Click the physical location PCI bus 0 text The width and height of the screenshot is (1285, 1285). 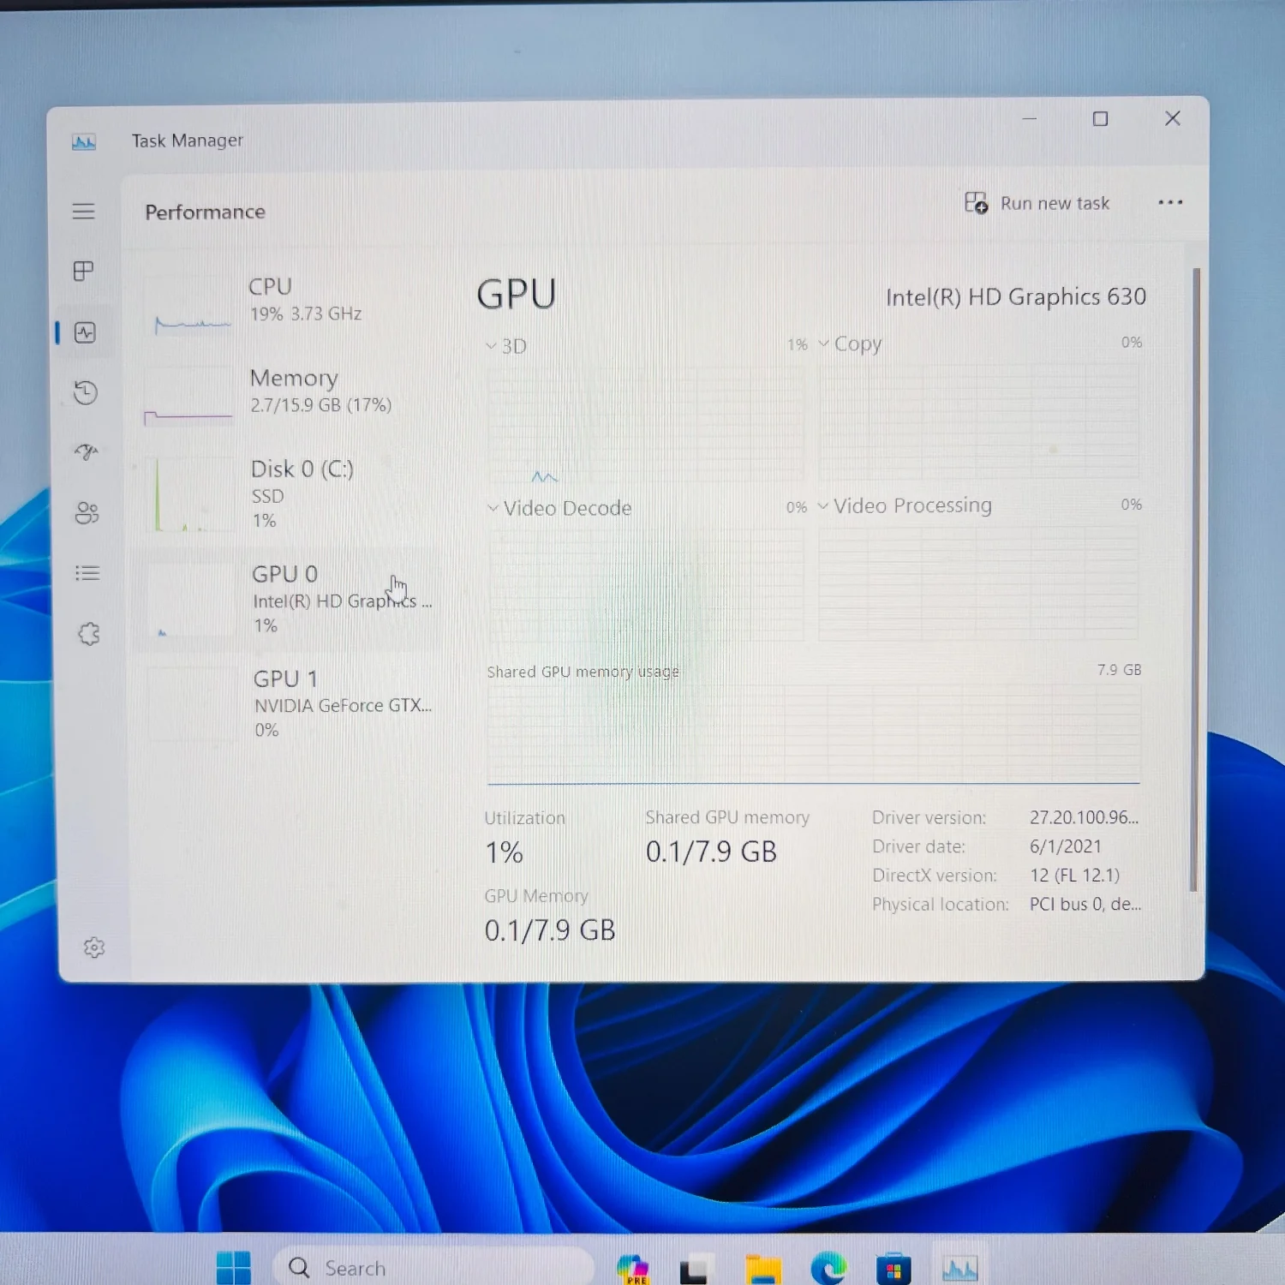point(1085,905)
